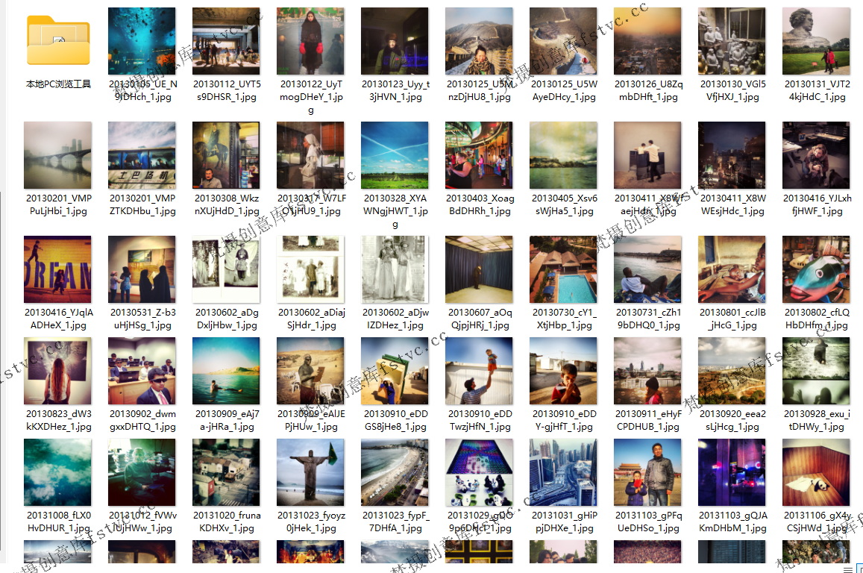Select thumbnail 20130902_dwmgxxDHTQ_1.jpg
This screenshot has height=573, width=863.
(142, 371)
